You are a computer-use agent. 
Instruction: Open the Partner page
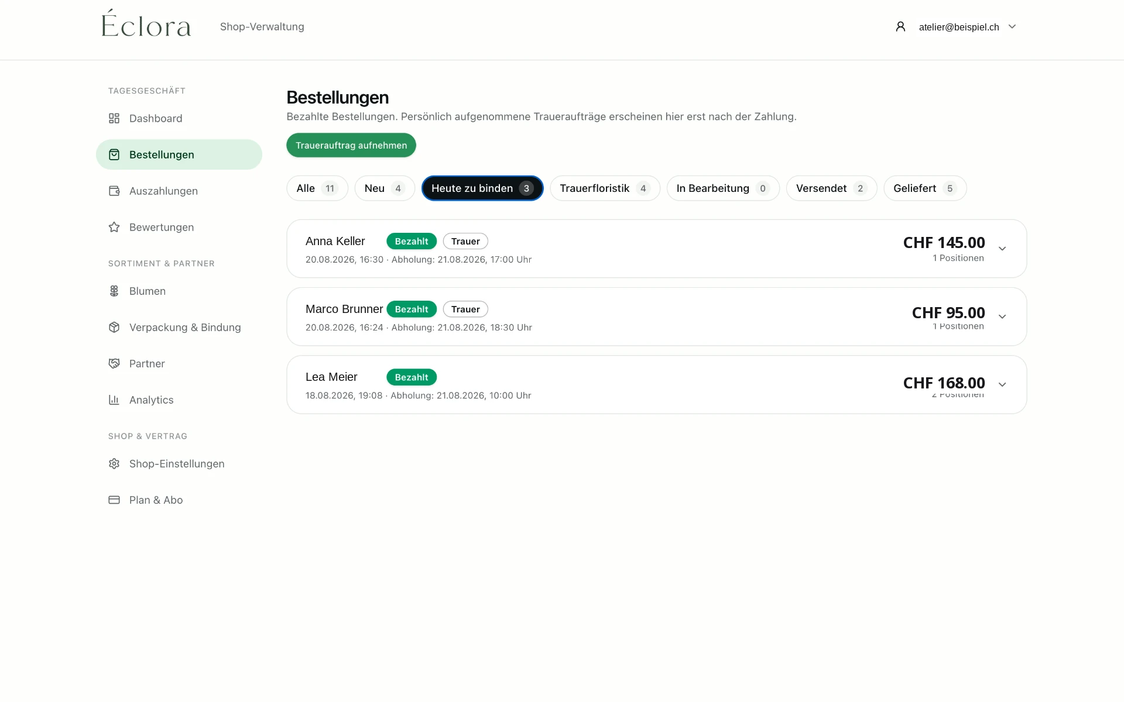[x=179, y=363]
